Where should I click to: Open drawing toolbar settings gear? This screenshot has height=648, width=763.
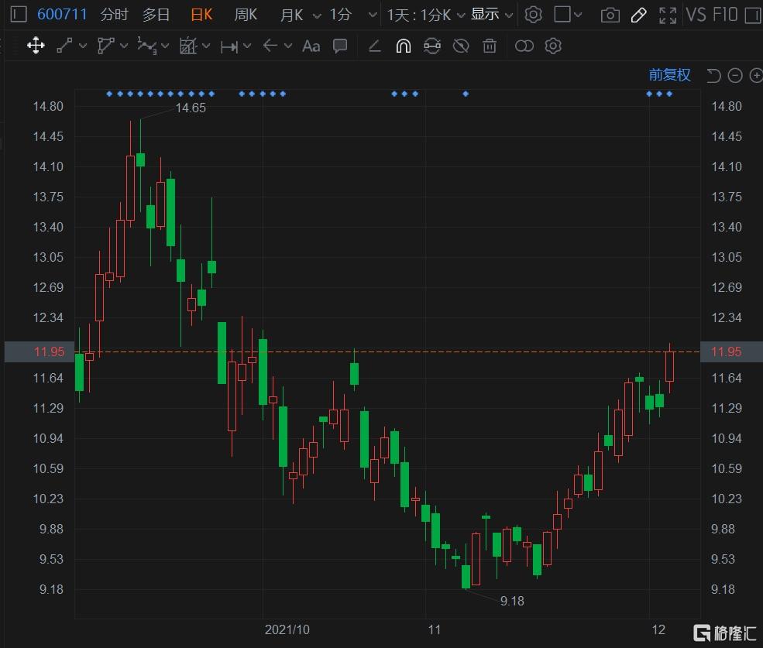click(x=553, y=46)
